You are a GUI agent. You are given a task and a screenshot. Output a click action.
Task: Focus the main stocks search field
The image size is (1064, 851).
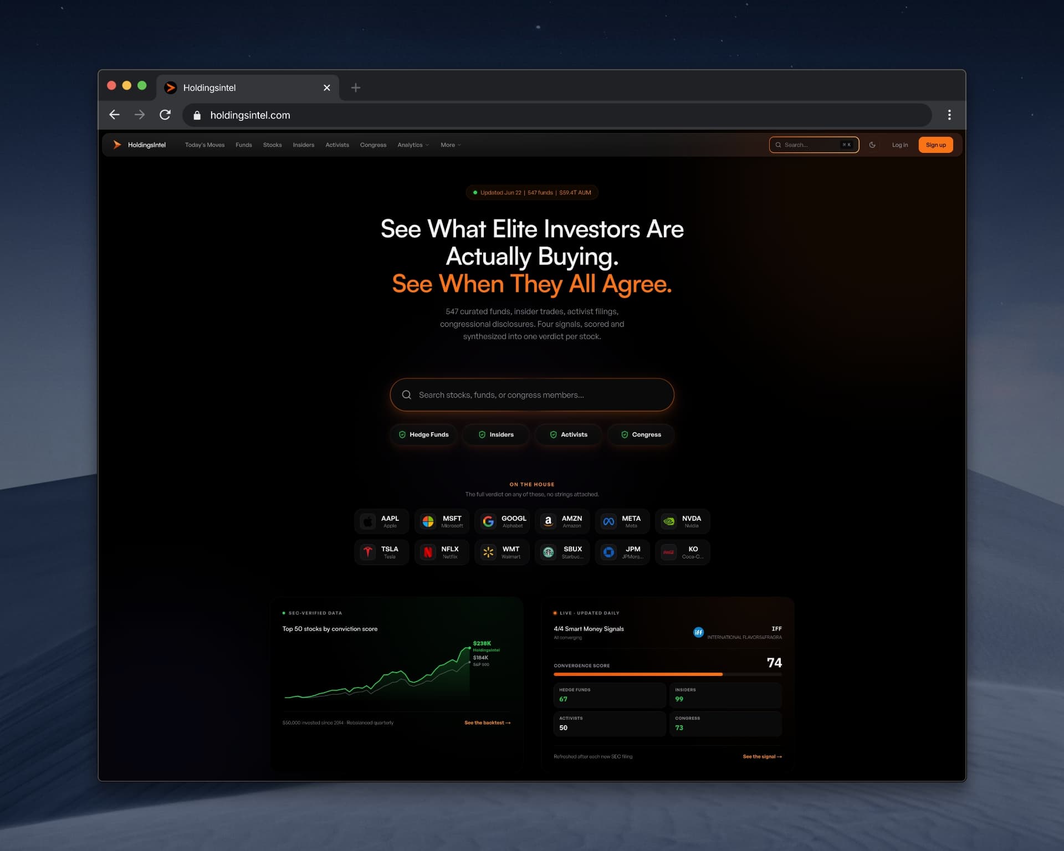532,394
